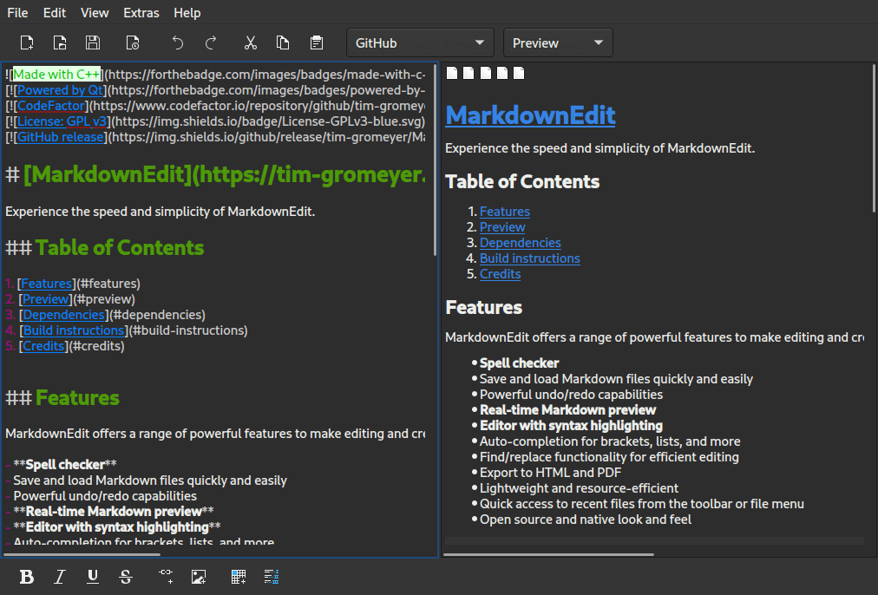Click Dependencies link in preview pane
878x595 pixels.
pos(521,243)
